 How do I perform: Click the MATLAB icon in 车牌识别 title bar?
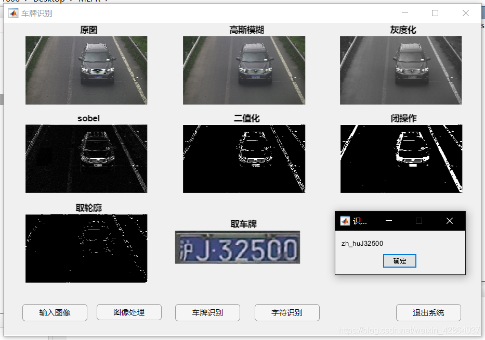[x=14, y=14]
